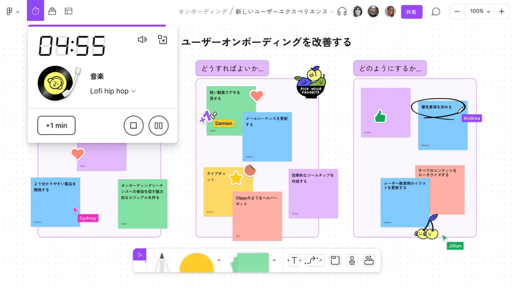The width and height of the screenshot is (514, 288).
Task: Select the yellow circle shape tool
Action: tap(197, 263)
